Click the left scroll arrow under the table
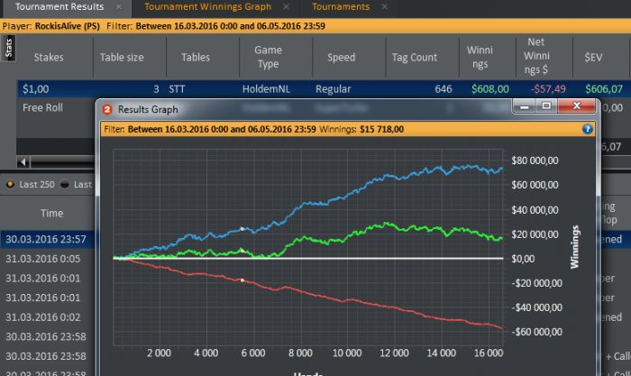Viewport: 631px width, 376px height. click(23, 162)
